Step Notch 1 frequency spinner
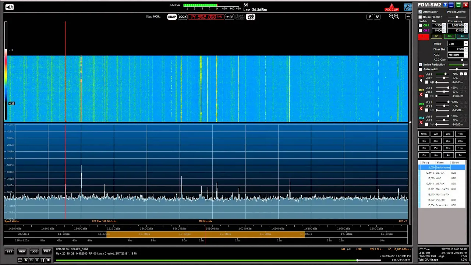Image resolution: width=471 pixels, height=265 pixels. point(466,25)
